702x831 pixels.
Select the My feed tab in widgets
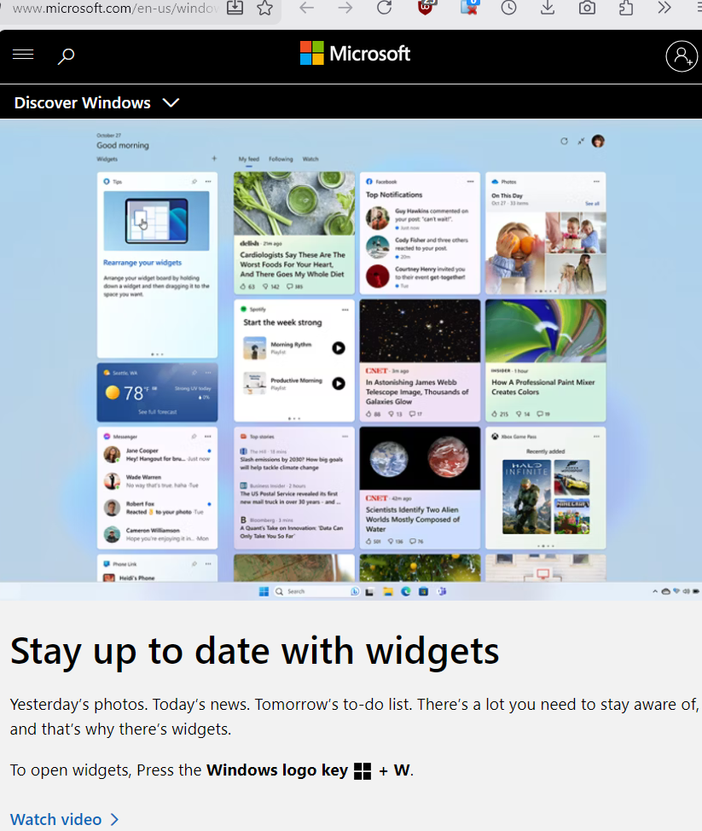tap(248, 159)
